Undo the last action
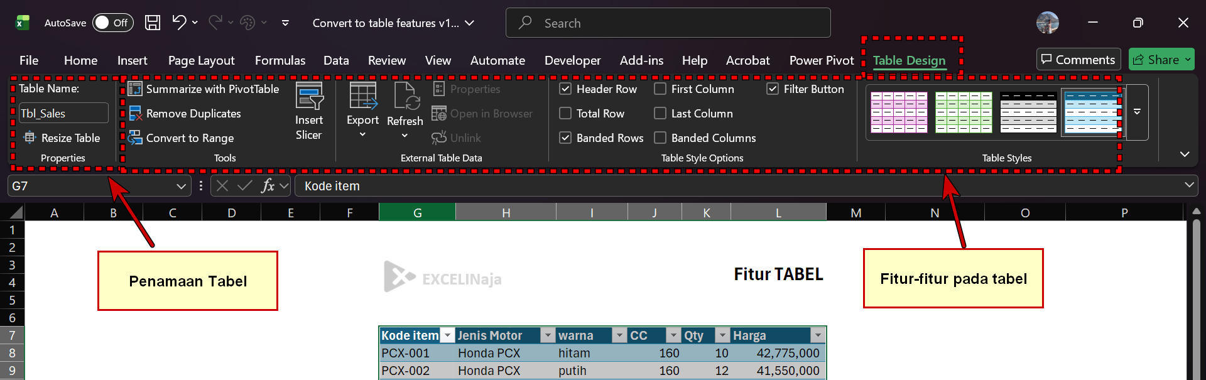The width and height of the screenshot is (1206, 380). 179,23
